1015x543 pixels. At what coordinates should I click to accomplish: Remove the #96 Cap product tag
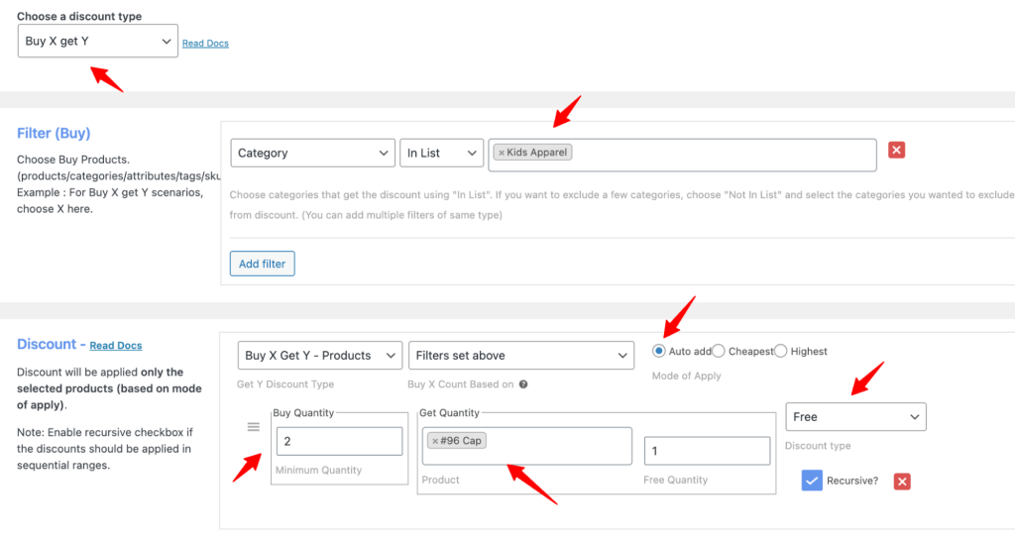click(435, 441)
